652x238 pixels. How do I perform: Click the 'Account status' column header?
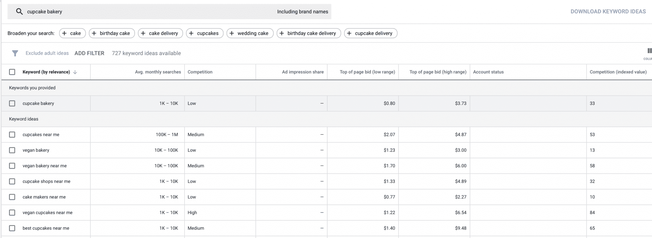pos(488,72)
